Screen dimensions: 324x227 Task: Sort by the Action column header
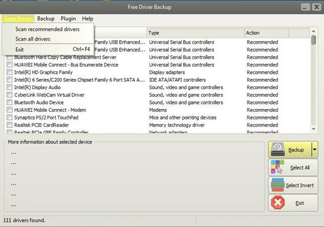[267, 33]
